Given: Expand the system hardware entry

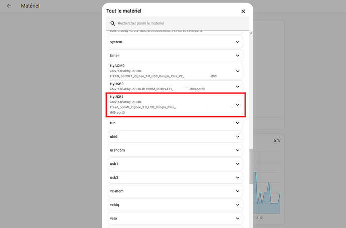Looking at the screenshot, I should point(176,42).
